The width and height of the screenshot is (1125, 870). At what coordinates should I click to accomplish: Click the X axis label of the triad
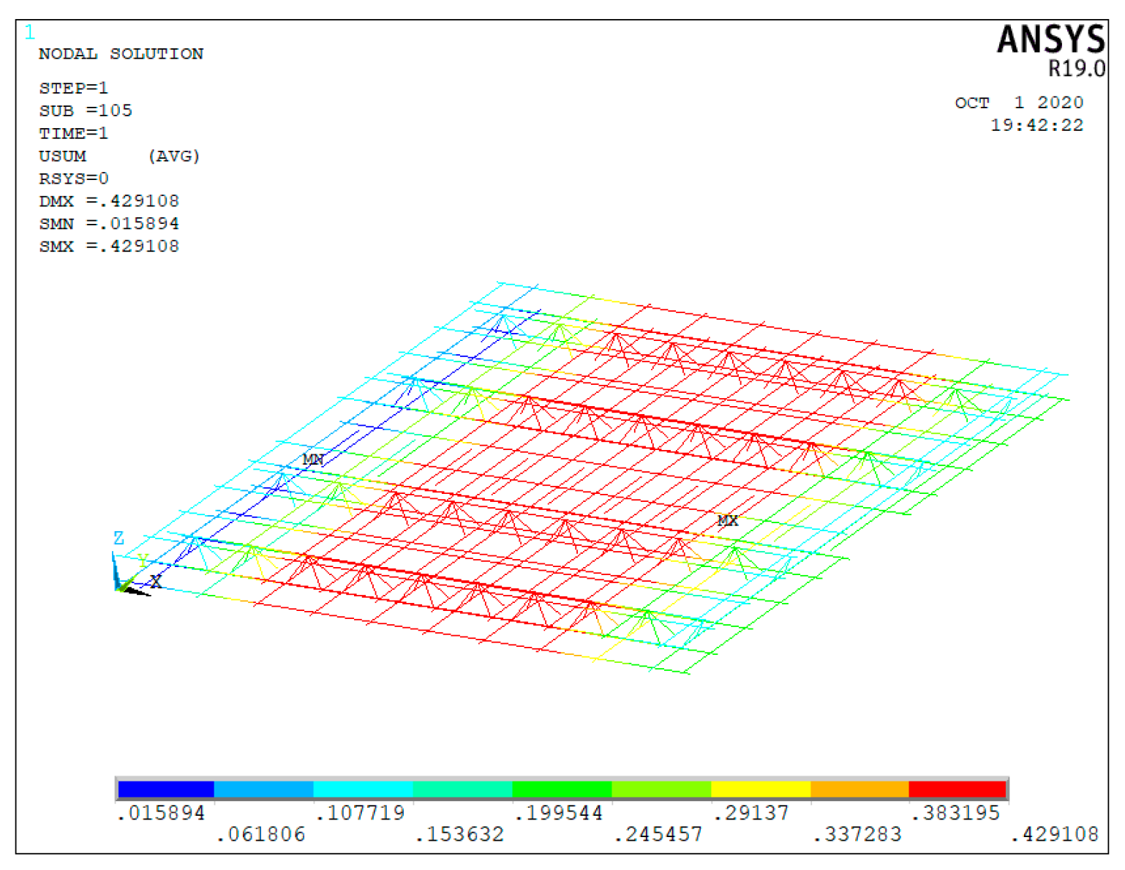pos(156,582)
